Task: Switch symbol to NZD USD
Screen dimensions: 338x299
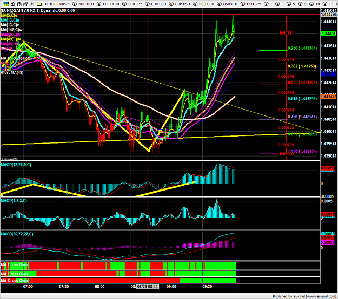Action: [204, 4]
